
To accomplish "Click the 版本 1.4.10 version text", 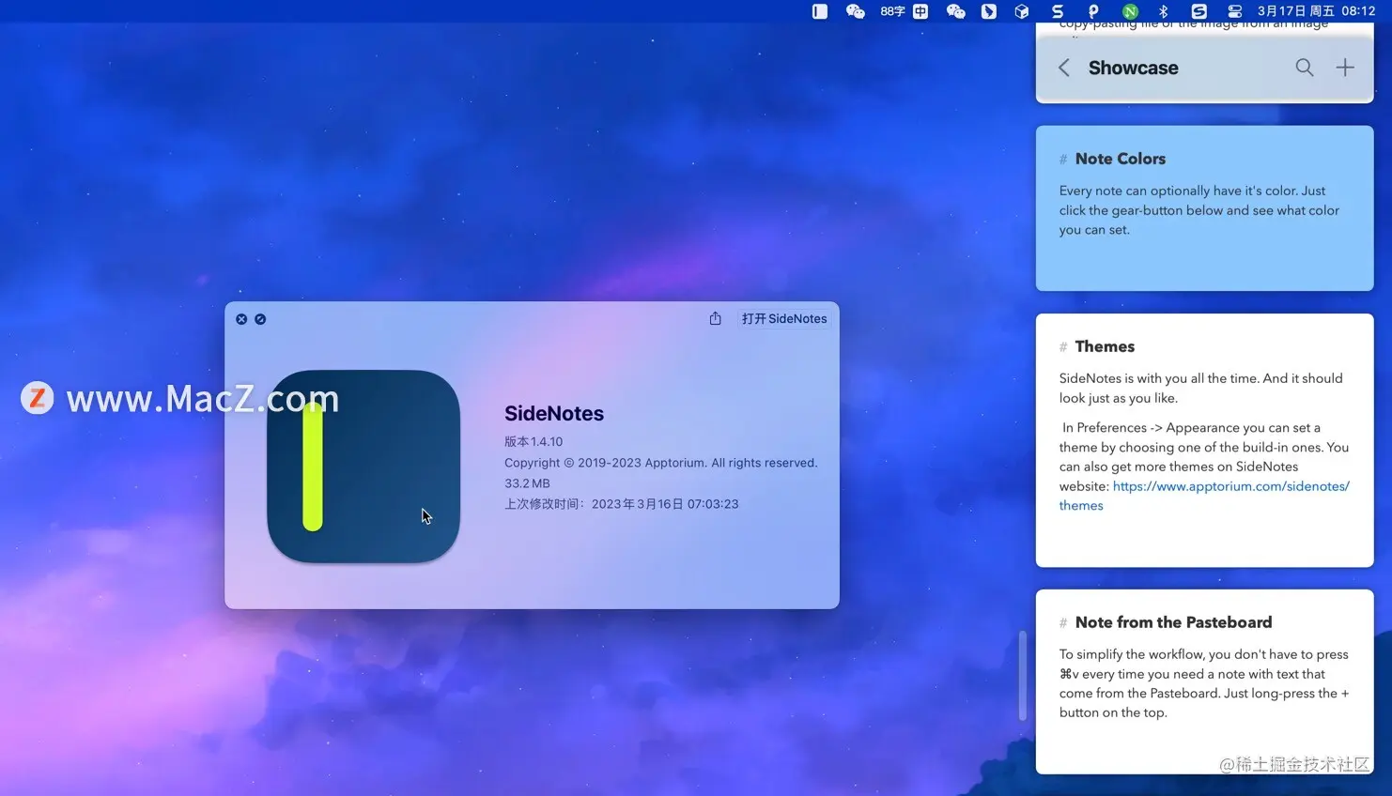I will click(x=534, y=441).
